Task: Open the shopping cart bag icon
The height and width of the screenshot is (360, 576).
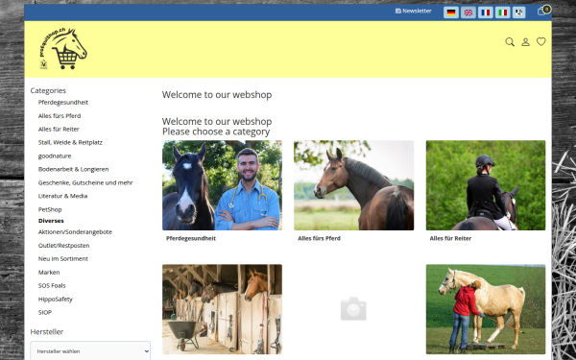Action: click(541, 11)
